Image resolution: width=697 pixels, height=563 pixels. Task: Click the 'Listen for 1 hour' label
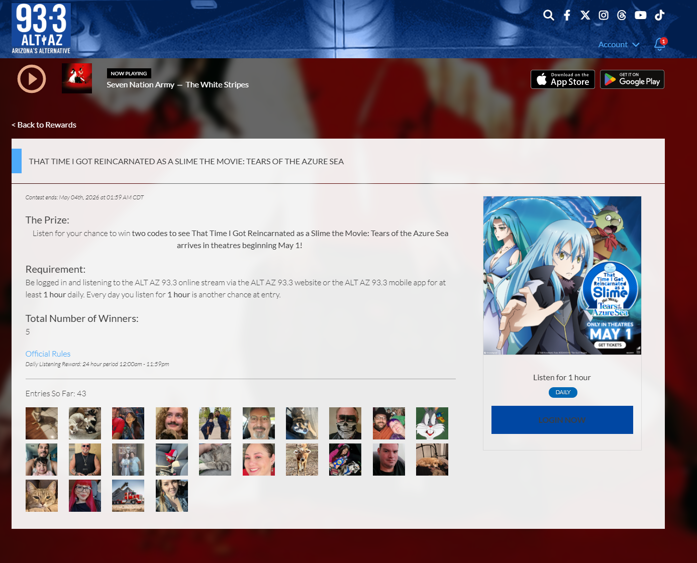(x=562, y=378)
